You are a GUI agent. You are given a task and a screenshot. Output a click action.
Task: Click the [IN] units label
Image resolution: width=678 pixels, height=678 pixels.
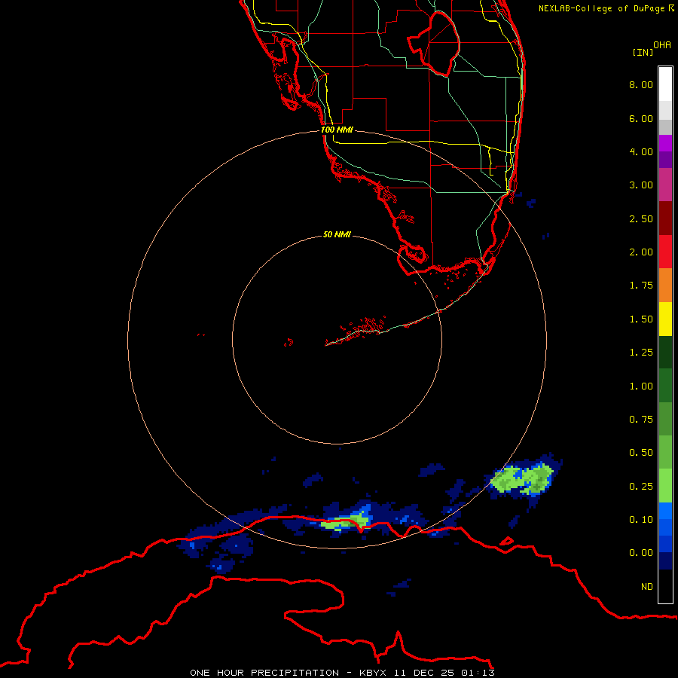[643, 52]
